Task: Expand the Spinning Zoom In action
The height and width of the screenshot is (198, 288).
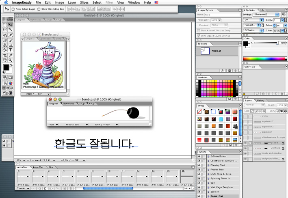Action: coord(208,179)
